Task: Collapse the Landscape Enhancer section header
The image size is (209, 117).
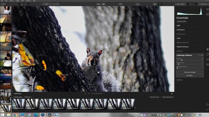Action: point(184,55)
